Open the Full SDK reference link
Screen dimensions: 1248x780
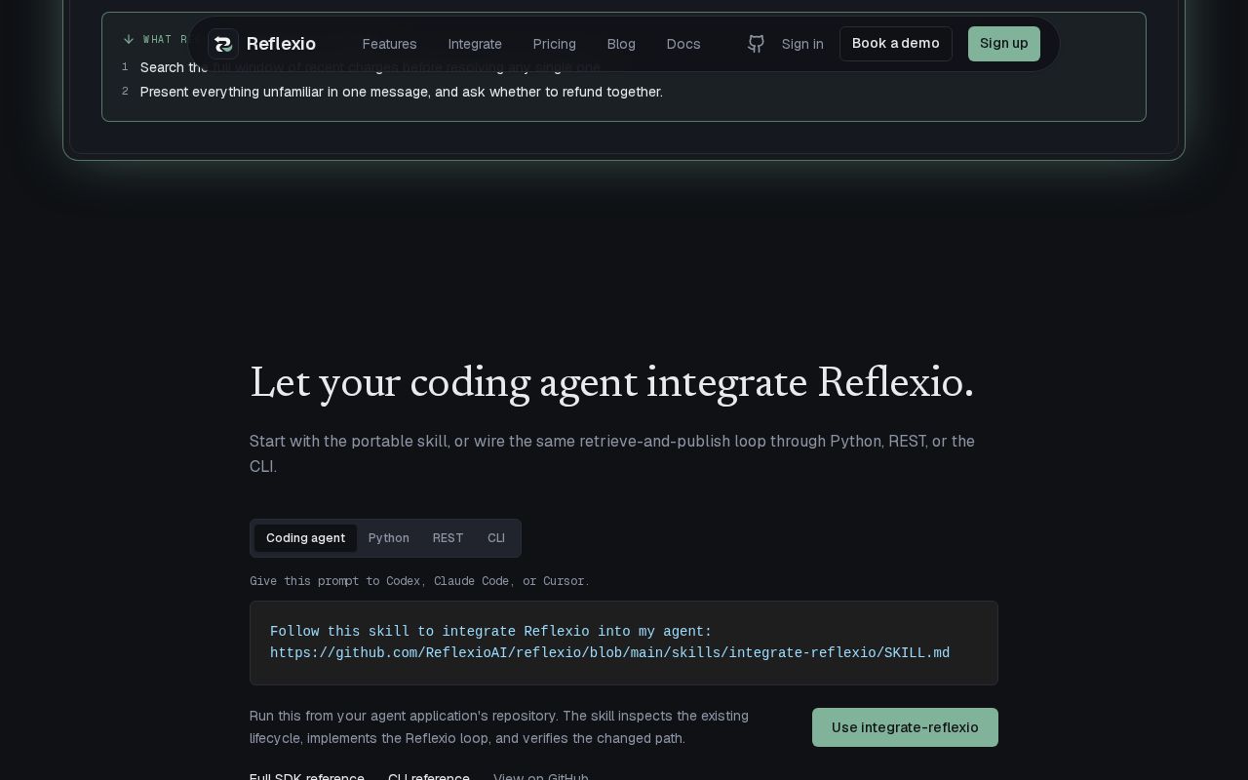tap(307, 777)
